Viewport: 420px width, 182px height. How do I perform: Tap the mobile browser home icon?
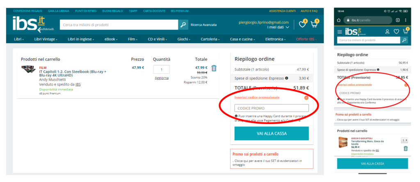339,20
